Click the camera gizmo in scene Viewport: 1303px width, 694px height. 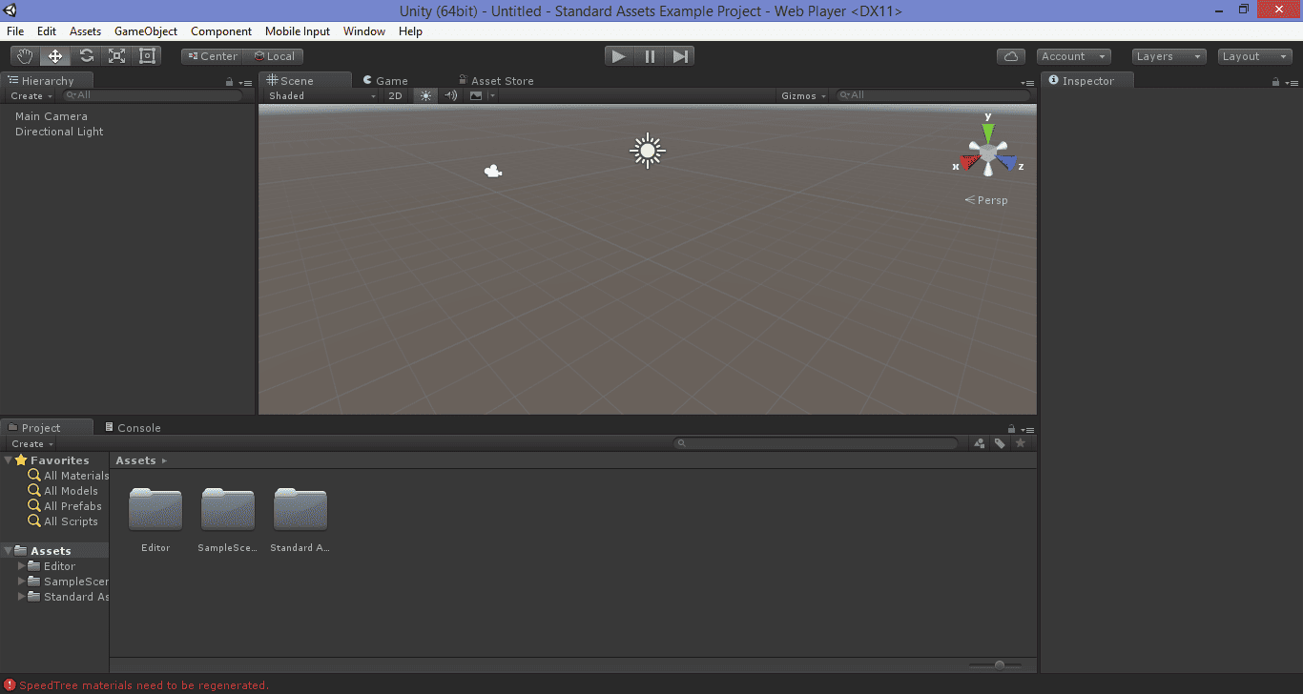(x=493, y=172)
